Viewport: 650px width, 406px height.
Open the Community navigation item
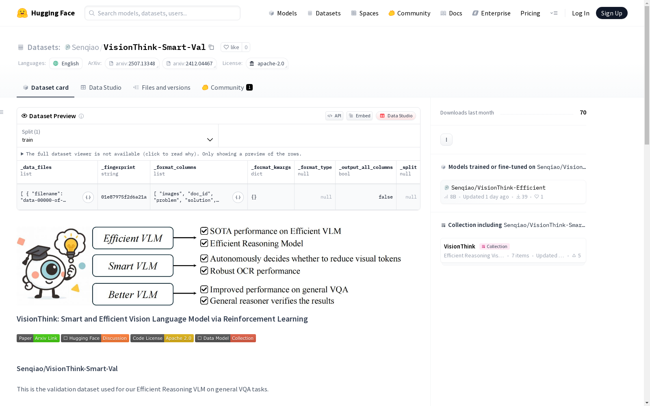pos(409,13)
